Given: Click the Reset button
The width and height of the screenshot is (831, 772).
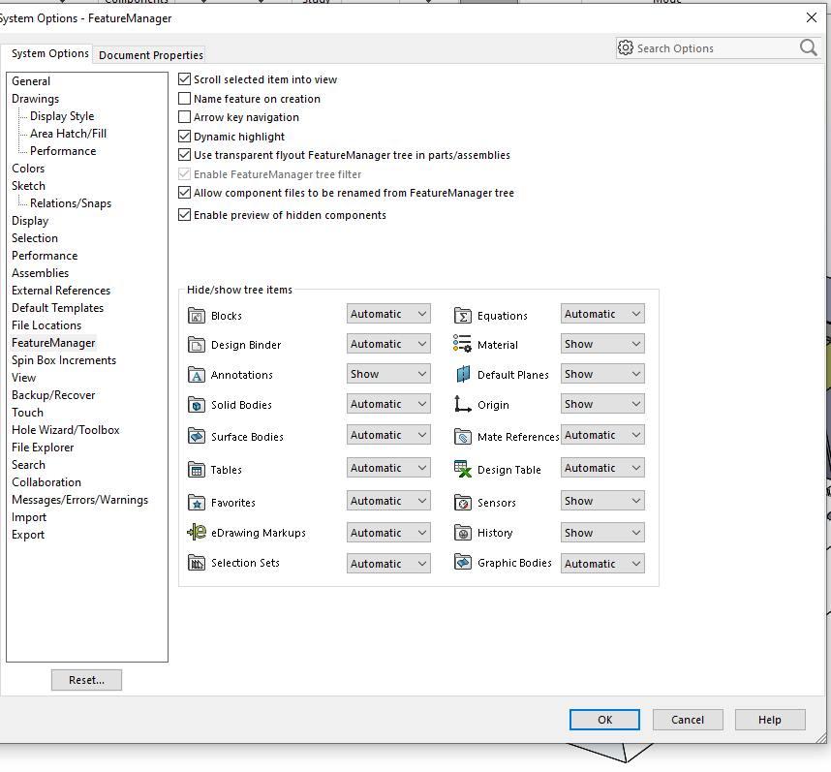Looking at the screenshot, I should pos(86,680).
